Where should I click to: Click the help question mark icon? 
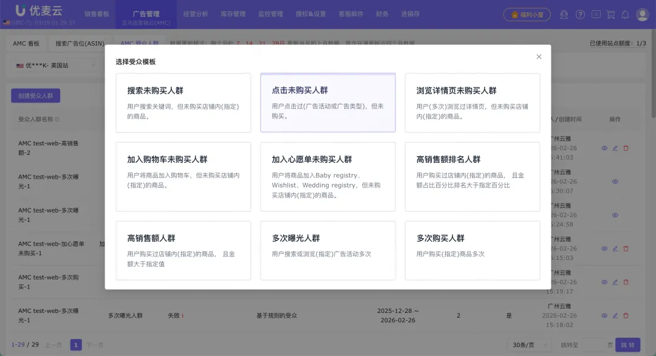pos(580,15)
